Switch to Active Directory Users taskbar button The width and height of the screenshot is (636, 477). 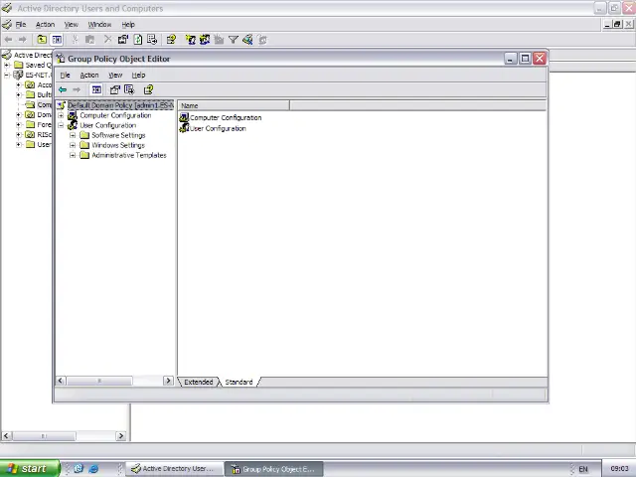click(175, 469)
